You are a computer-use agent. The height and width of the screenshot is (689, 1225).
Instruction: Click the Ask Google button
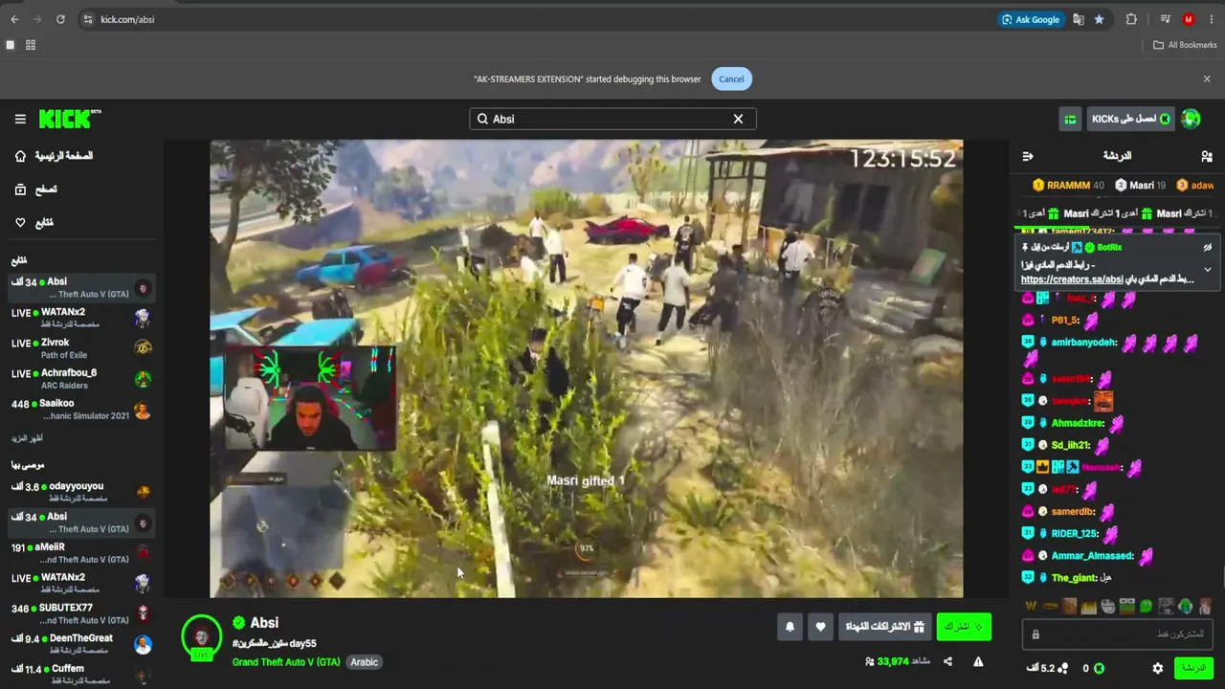point(1030,19)
